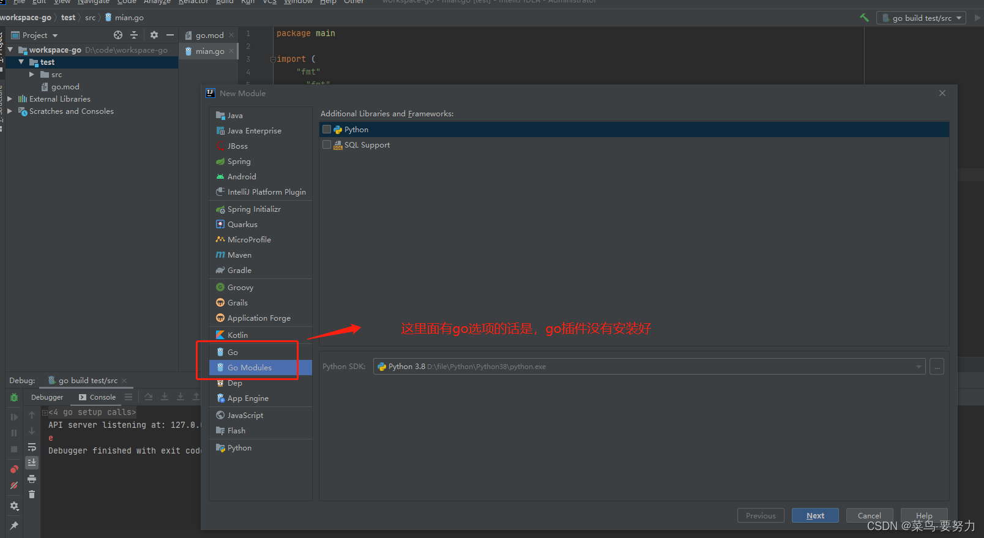Select Android module type

(261, 176)
